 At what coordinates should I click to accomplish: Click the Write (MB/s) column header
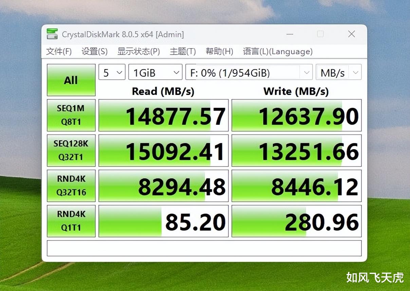(x=296, y=91)
